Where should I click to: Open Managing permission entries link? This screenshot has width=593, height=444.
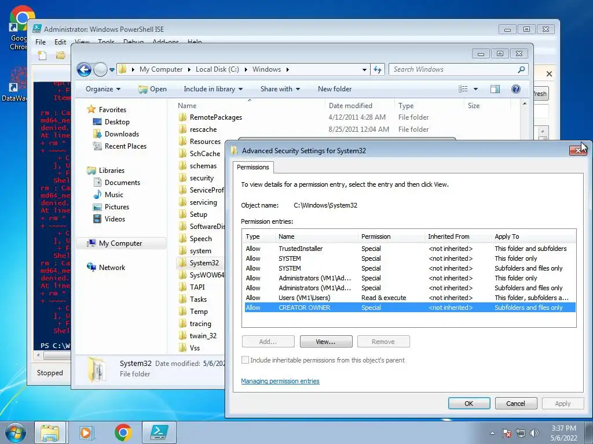pyautogui.click(x=280, y=381)
